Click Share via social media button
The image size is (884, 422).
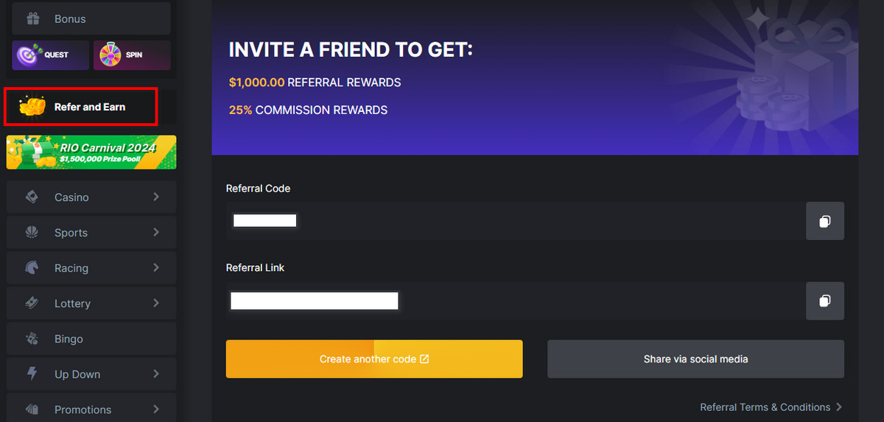pos(695,359)
